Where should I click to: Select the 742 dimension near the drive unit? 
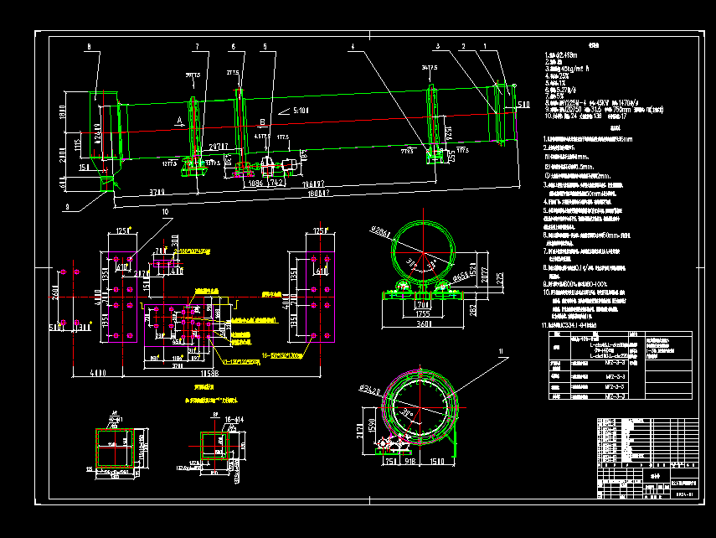[x=276, y=183]
